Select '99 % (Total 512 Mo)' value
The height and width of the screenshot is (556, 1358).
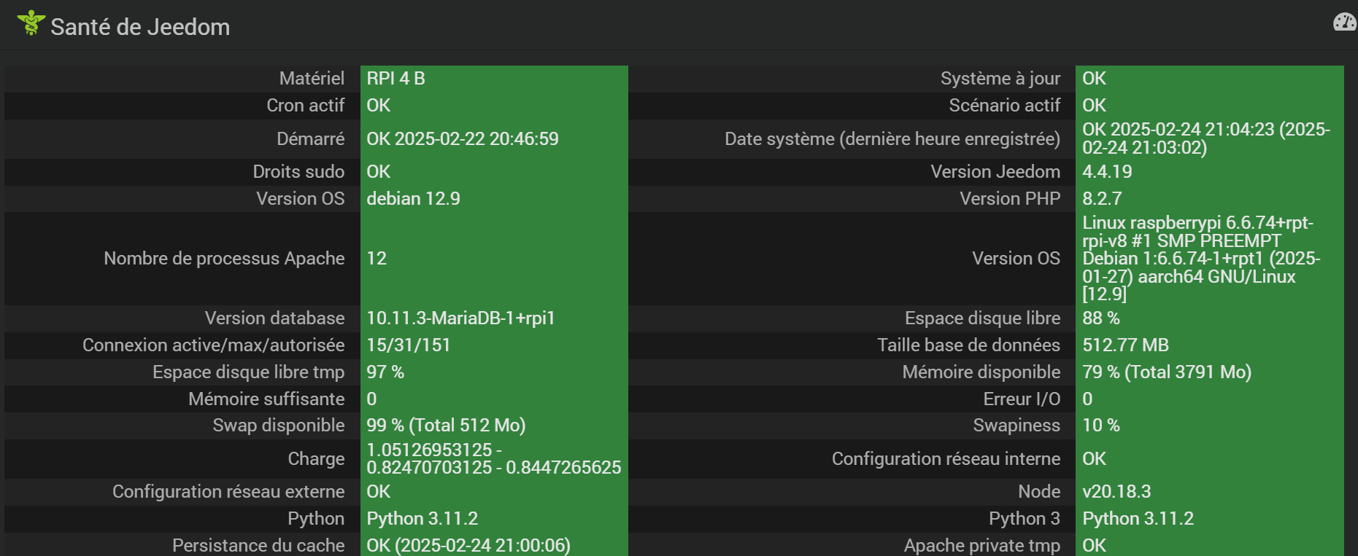tap(446, 425)
